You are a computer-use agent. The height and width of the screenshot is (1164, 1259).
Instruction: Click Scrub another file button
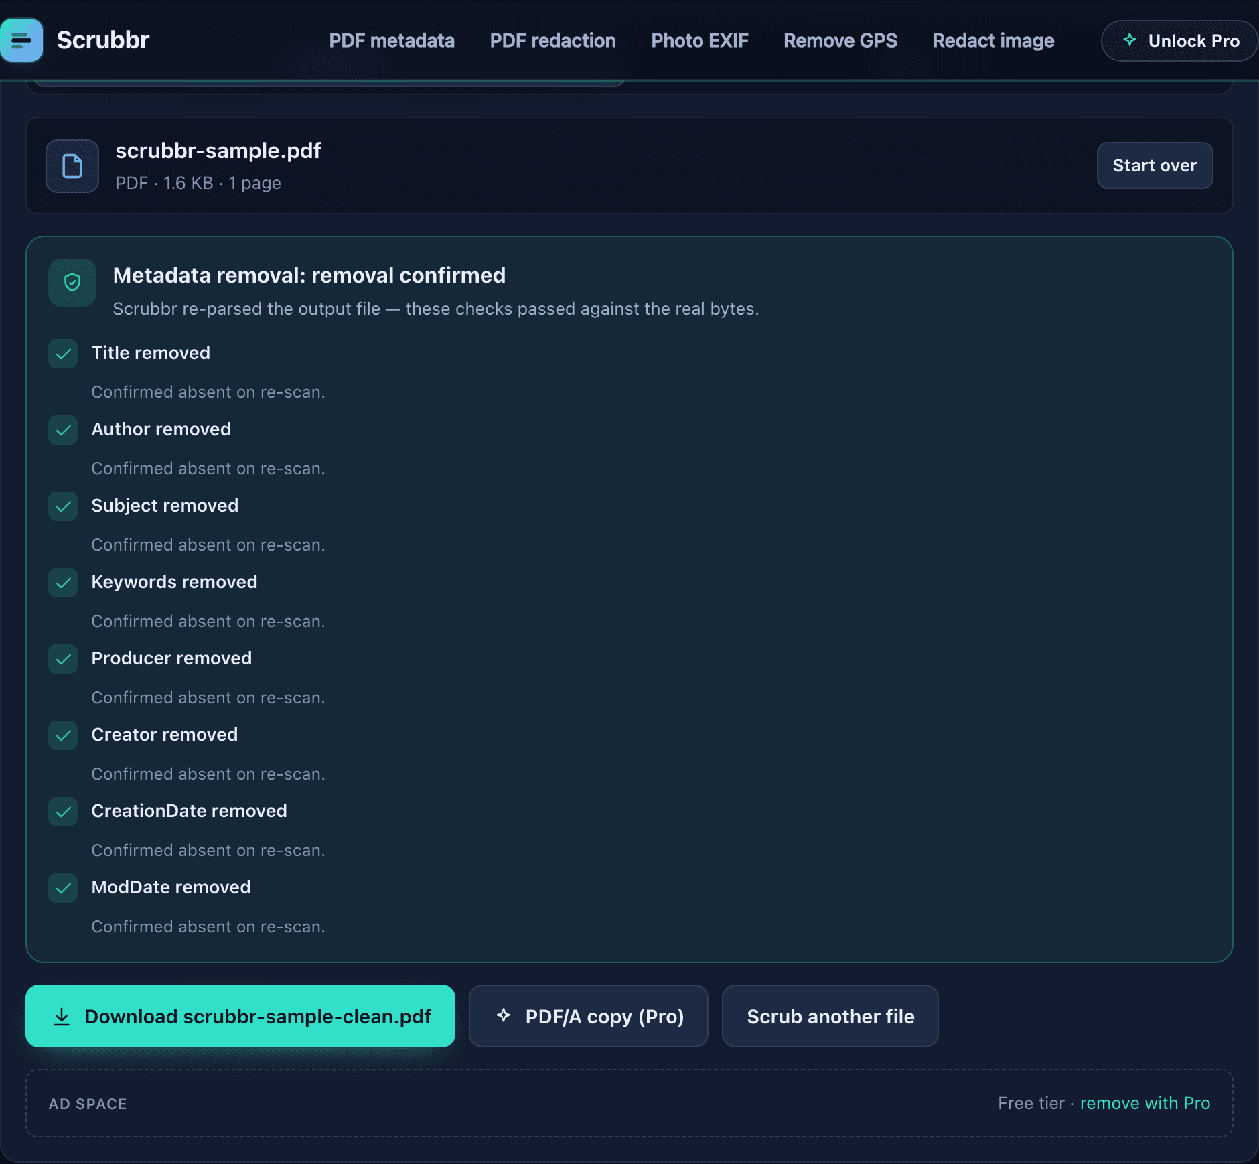coord(830,1016)
